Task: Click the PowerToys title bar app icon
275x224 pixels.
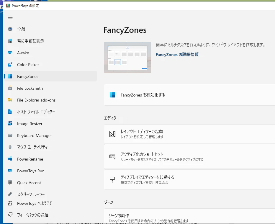Action: pos(8,6)
